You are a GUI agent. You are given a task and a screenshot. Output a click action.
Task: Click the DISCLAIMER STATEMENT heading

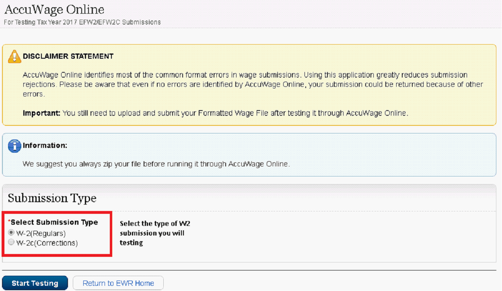(x=68, y=56)
